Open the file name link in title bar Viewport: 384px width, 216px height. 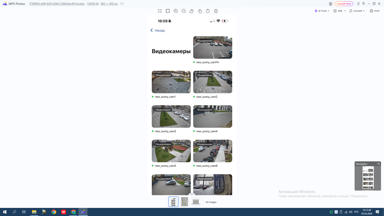tap(57, 4)
